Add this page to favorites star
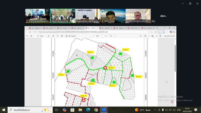Screen dimensions: 201x113 coord(152,32)
